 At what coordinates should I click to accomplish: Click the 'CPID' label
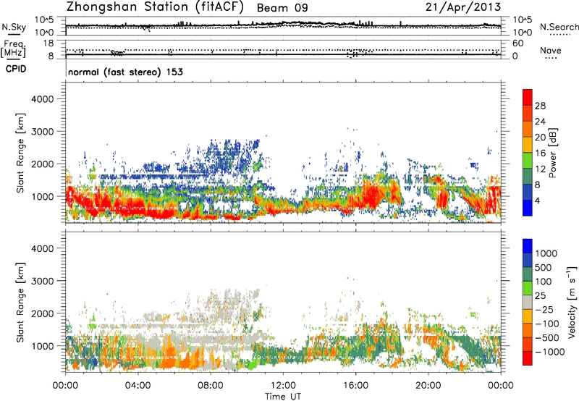point(16,69)
